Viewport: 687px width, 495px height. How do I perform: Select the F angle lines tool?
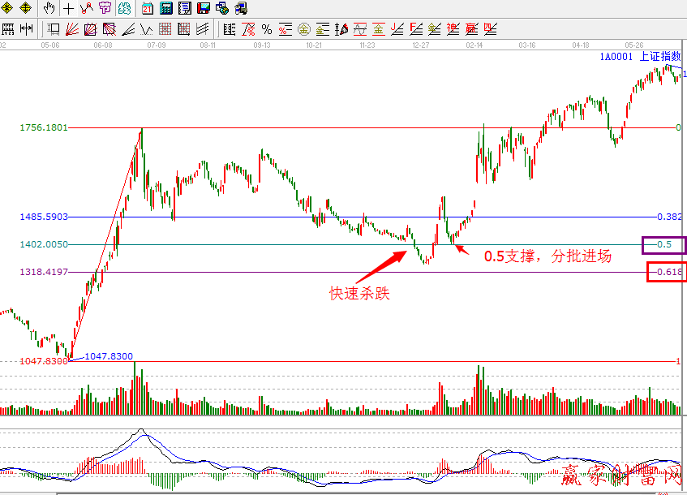pos(416,29)
